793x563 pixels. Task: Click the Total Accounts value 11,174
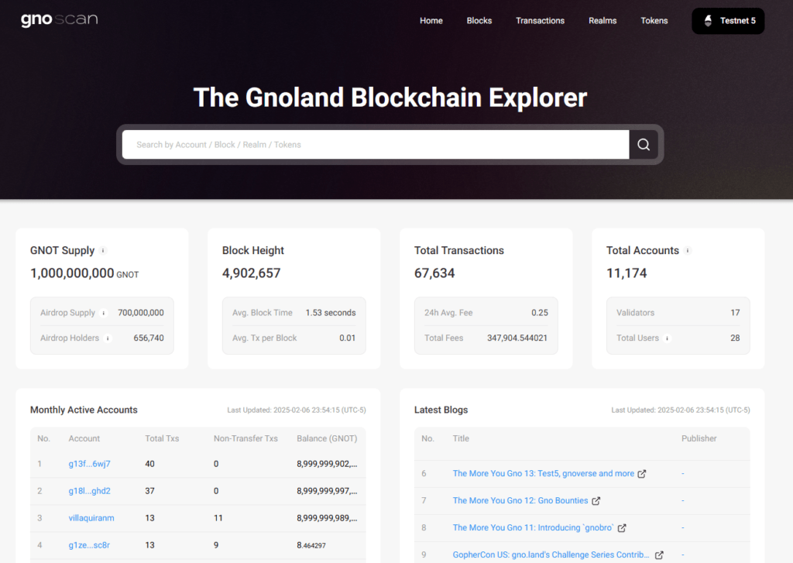(627, 273)
